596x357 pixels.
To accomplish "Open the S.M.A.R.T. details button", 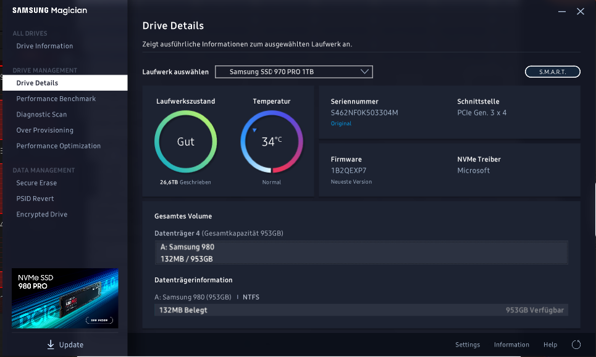I will pyautogui.click(x=552, y=72).
